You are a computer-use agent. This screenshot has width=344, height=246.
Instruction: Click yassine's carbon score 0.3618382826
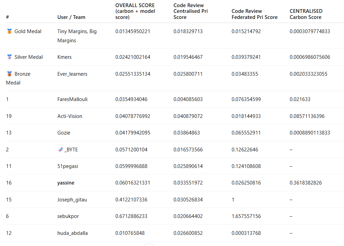tap(306, 183)
